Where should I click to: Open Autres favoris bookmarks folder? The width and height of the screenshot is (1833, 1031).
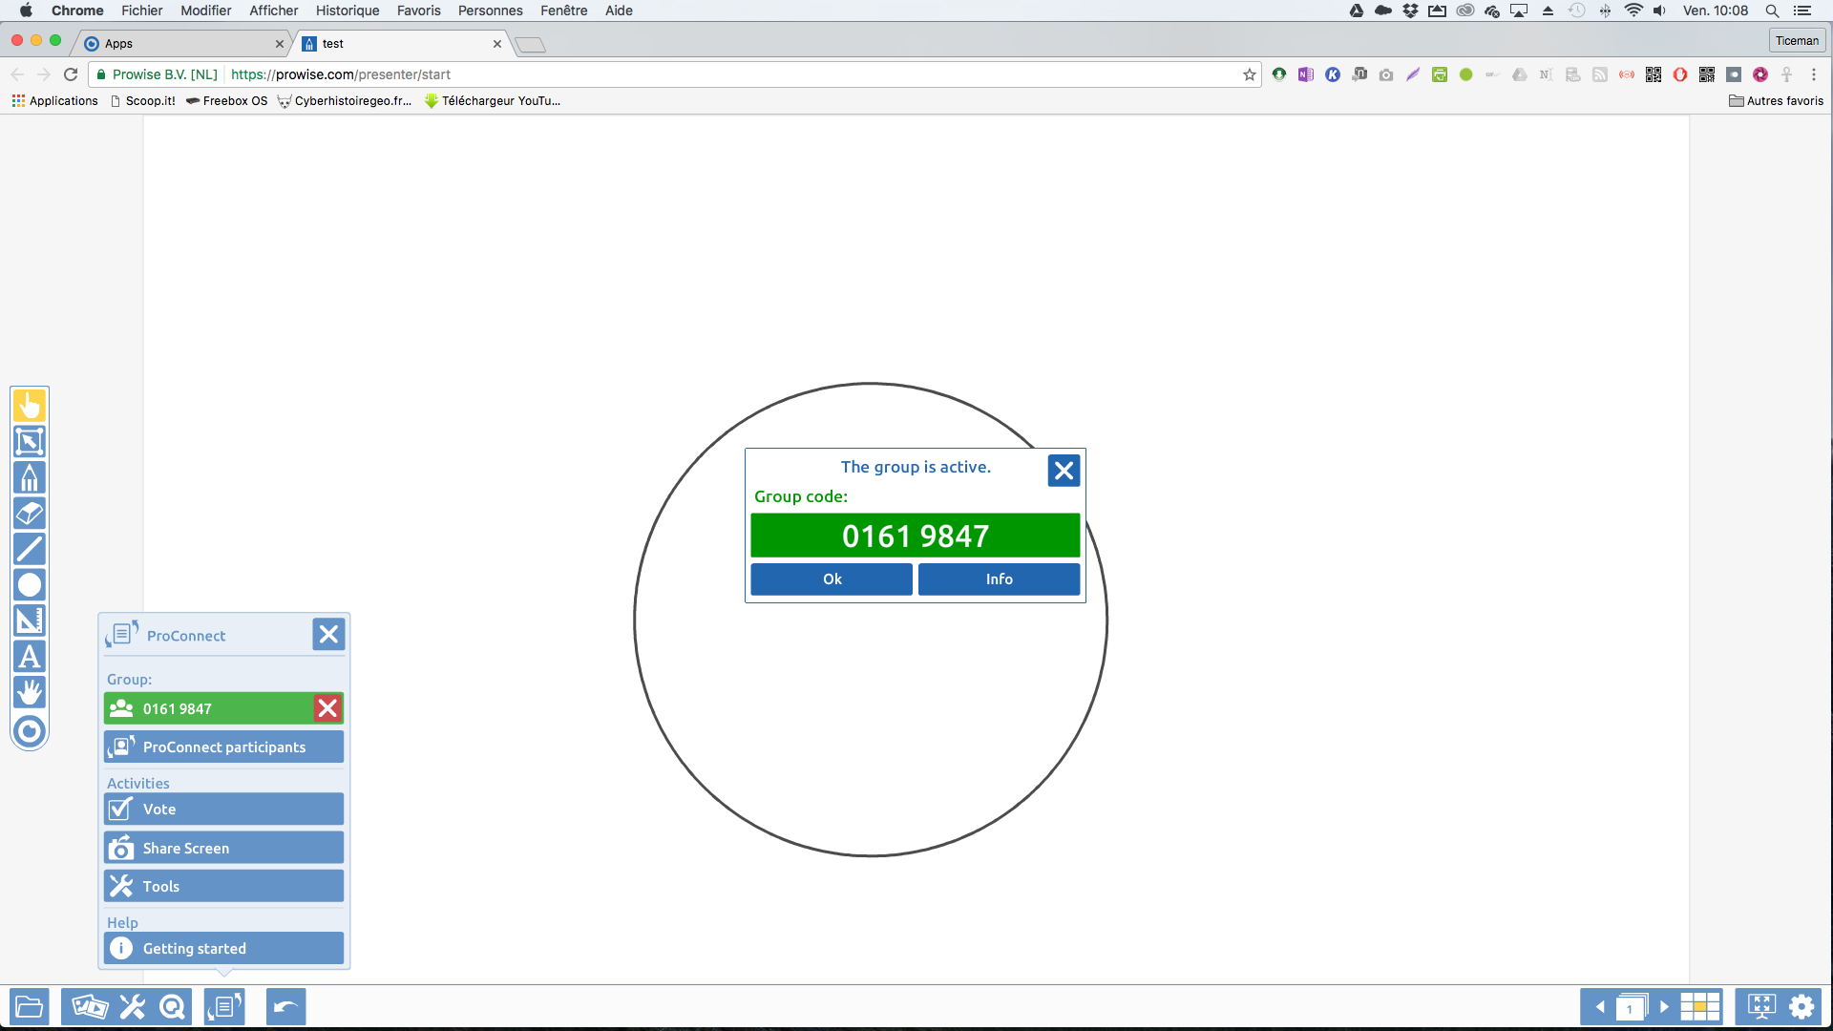point(1776,101)
